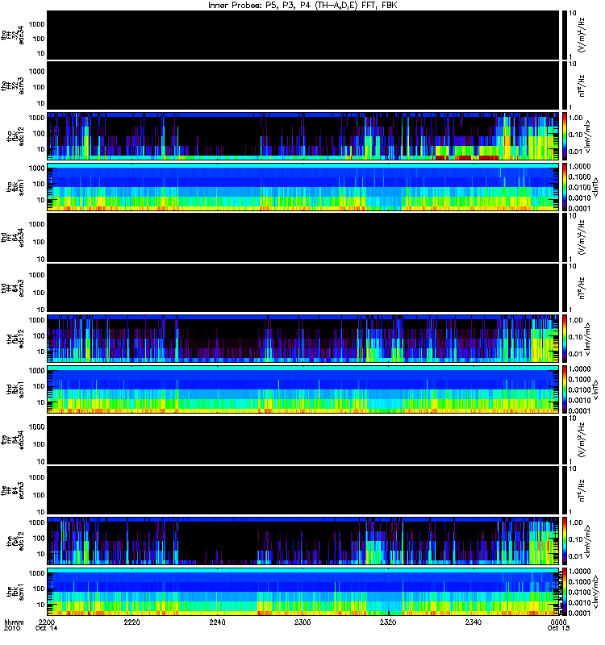The height and width of the screenshot is (645, 605).
Task: Select the thd fff 64 edc34 panel
Action: click(x=303, y=237)
